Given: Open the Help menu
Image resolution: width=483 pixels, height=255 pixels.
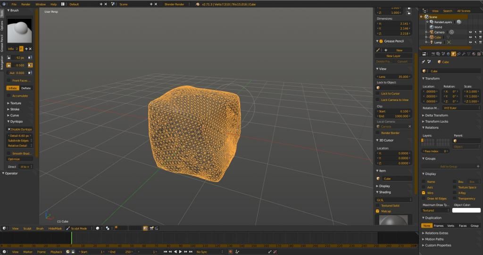Looking at the screenshot, I should tap(53, 4).
